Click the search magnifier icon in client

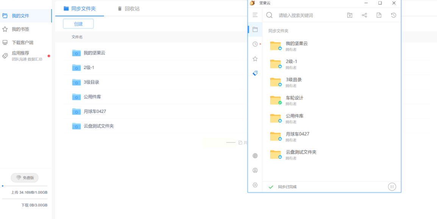[x=269, y=15]
